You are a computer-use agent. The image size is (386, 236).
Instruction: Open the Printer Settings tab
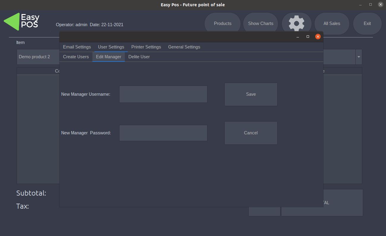(146, 47)
